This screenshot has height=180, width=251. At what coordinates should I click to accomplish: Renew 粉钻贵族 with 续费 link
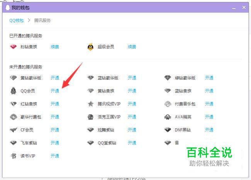click(x=55, y=47)
